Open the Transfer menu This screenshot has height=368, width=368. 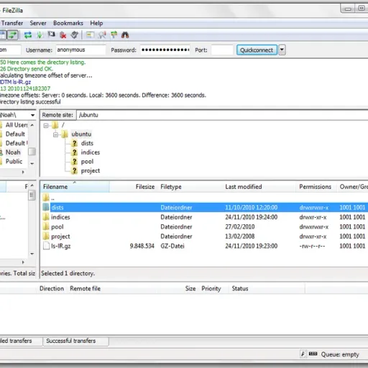pyautogui.click(x=12, y=23)
